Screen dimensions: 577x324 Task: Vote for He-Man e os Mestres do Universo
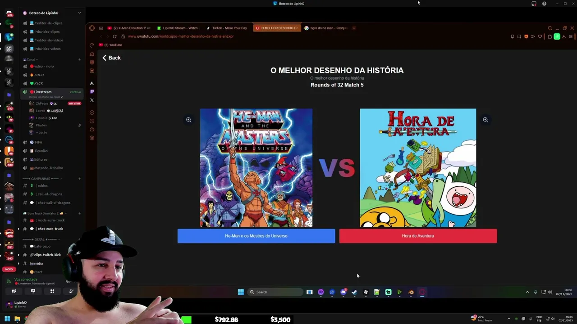256,236
